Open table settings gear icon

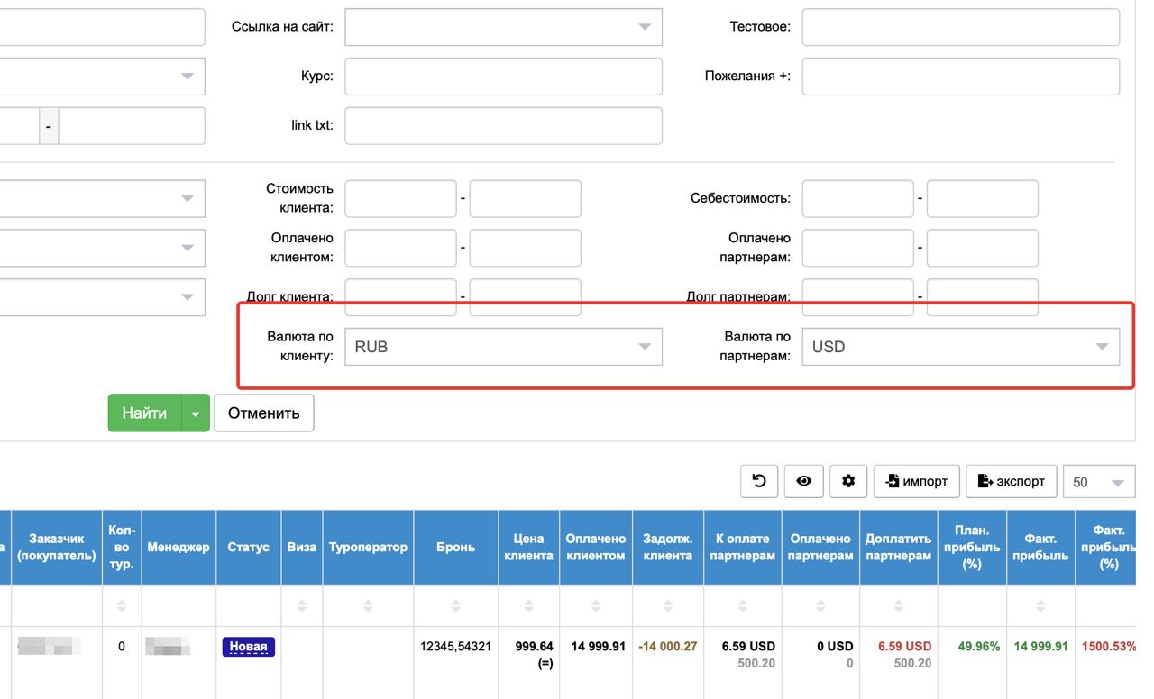(847, 481)
